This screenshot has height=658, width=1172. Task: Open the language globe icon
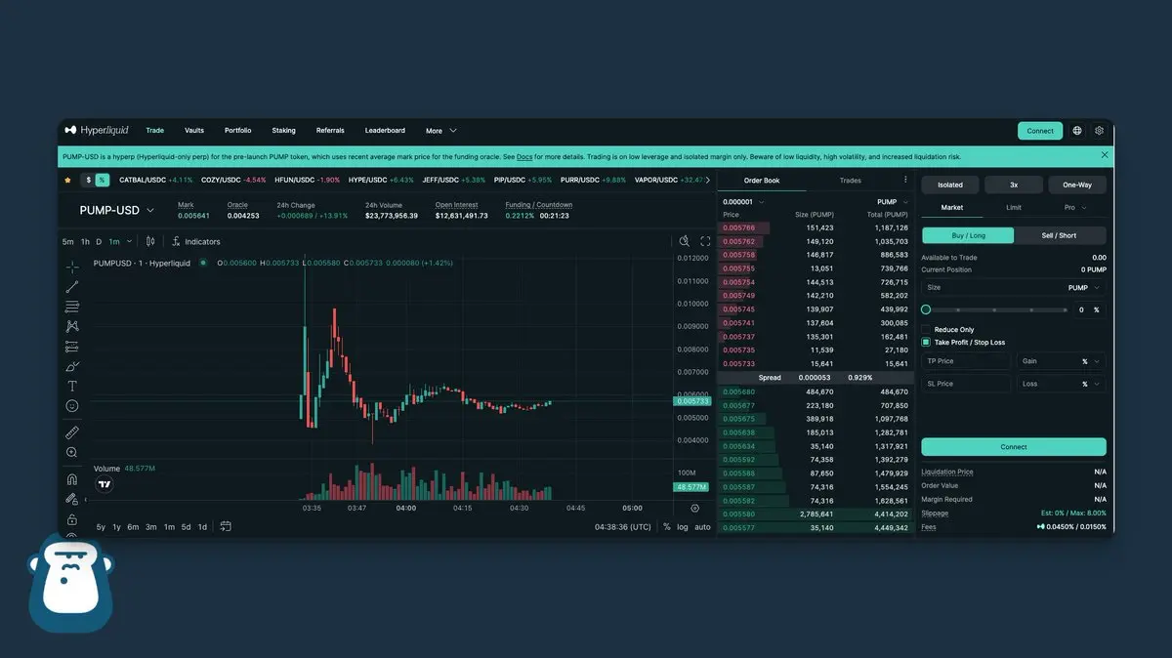1077,131
